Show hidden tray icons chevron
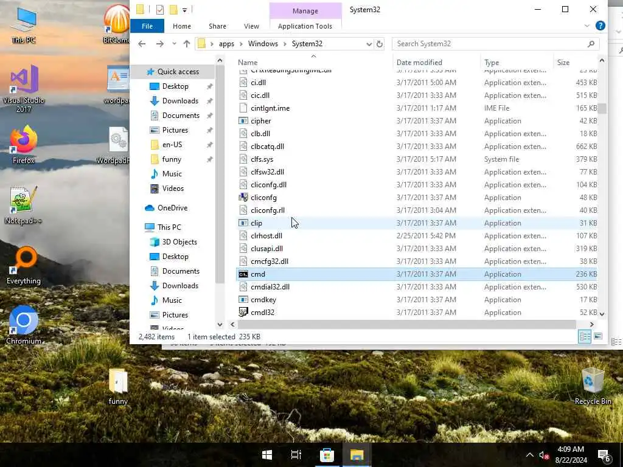 [530, 455]
